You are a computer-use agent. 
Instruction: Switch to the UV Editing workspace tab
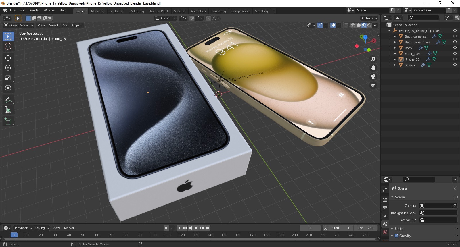[x=136, y=11]
